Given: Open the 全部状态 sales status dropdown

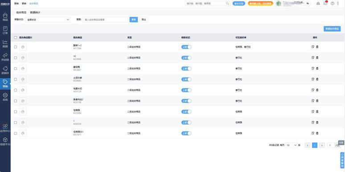Looking at the screenshot, I should coord(48,20).
